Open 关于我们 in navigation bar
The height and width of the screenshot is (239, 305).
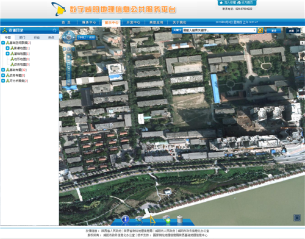coord(179,23)
